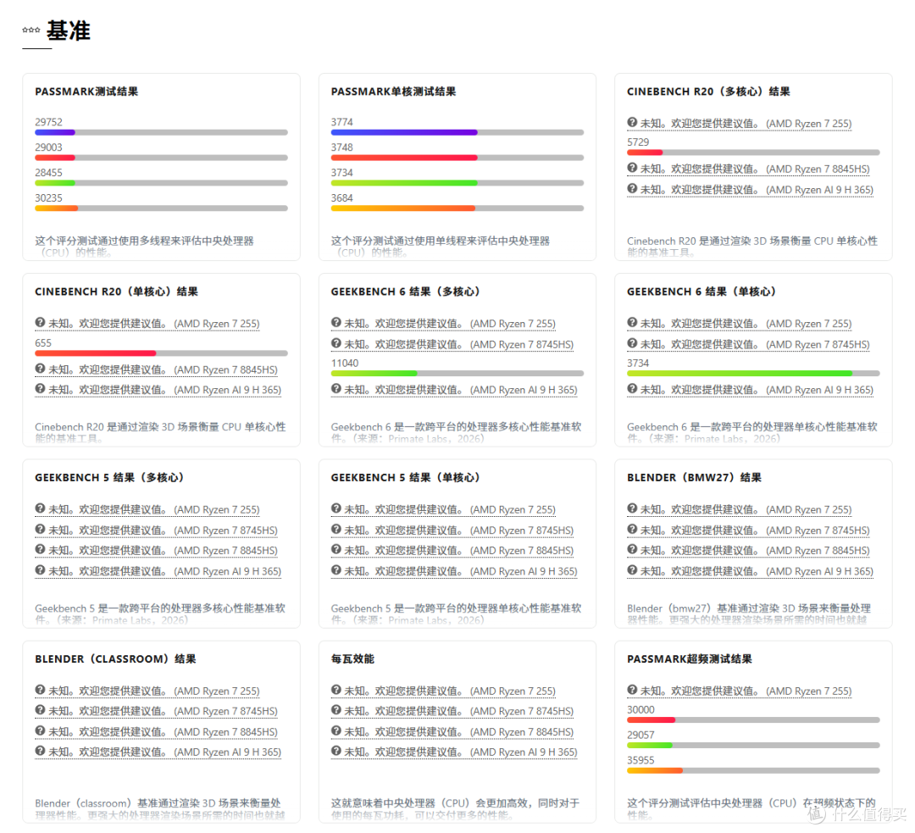915x833 pixels.
Task: Click the 30000 overclock PassMark score value
Action: coord(640,710)
